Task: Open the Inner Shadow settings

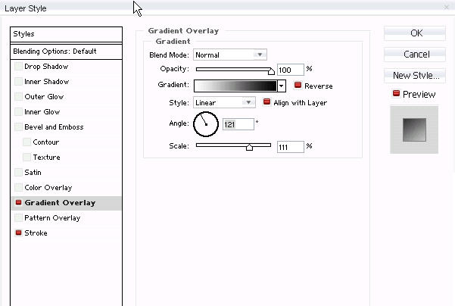Action: pos(46,82)
